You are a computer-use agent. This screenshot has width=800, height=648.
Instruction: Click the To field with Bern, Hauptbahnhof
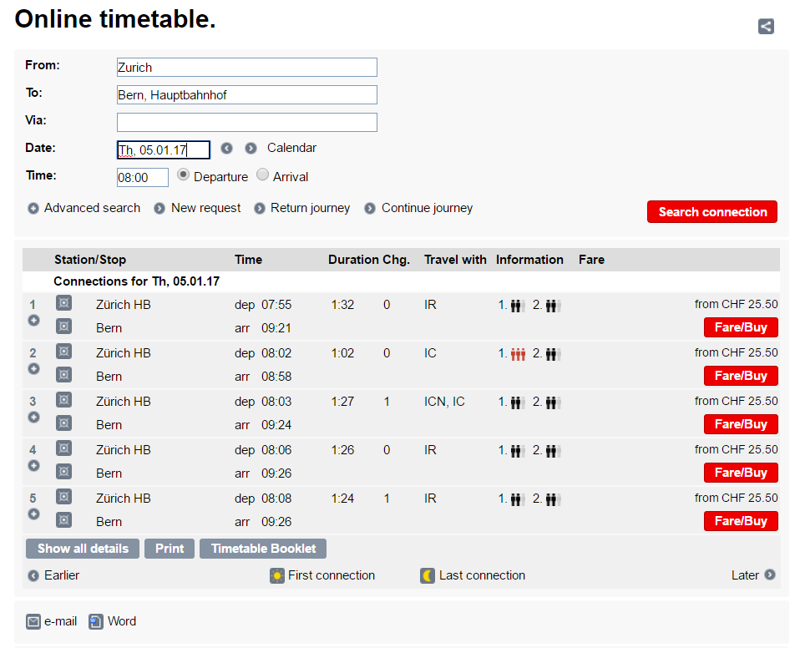click(247, 95)
